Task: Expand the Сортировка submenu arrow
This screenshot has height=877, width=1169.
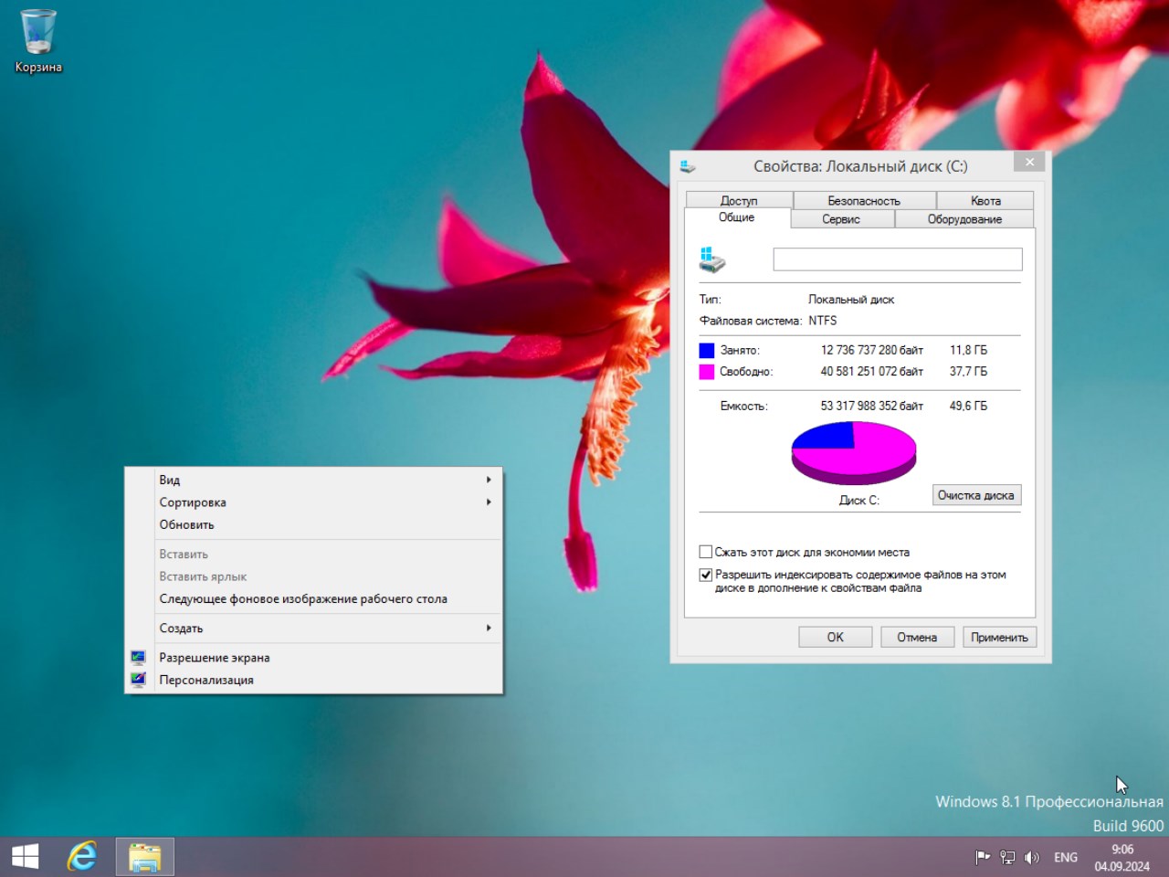Action: [490, 502]
